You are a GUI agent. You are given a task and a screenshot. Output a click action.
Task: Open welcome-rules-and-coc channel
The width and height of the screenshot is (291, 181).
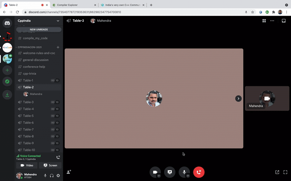39,53
